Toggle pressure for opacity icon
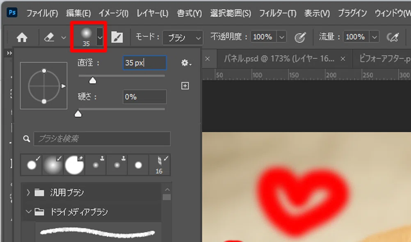The height and width of the screenshot is (242, 411). [x=300, y=37]
